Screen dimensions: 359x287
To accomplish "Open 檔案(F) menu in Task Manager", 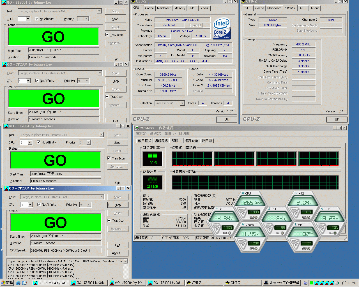I will tap(141, 133).
